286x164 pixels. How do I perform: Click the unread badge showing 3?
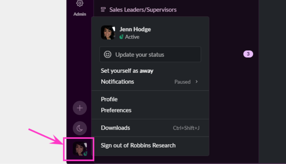coord(248,54)
